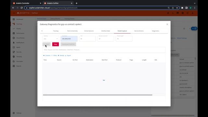Sort by the Length column header
This screenshot has height=117, width=208.
[x=144, y=60]
